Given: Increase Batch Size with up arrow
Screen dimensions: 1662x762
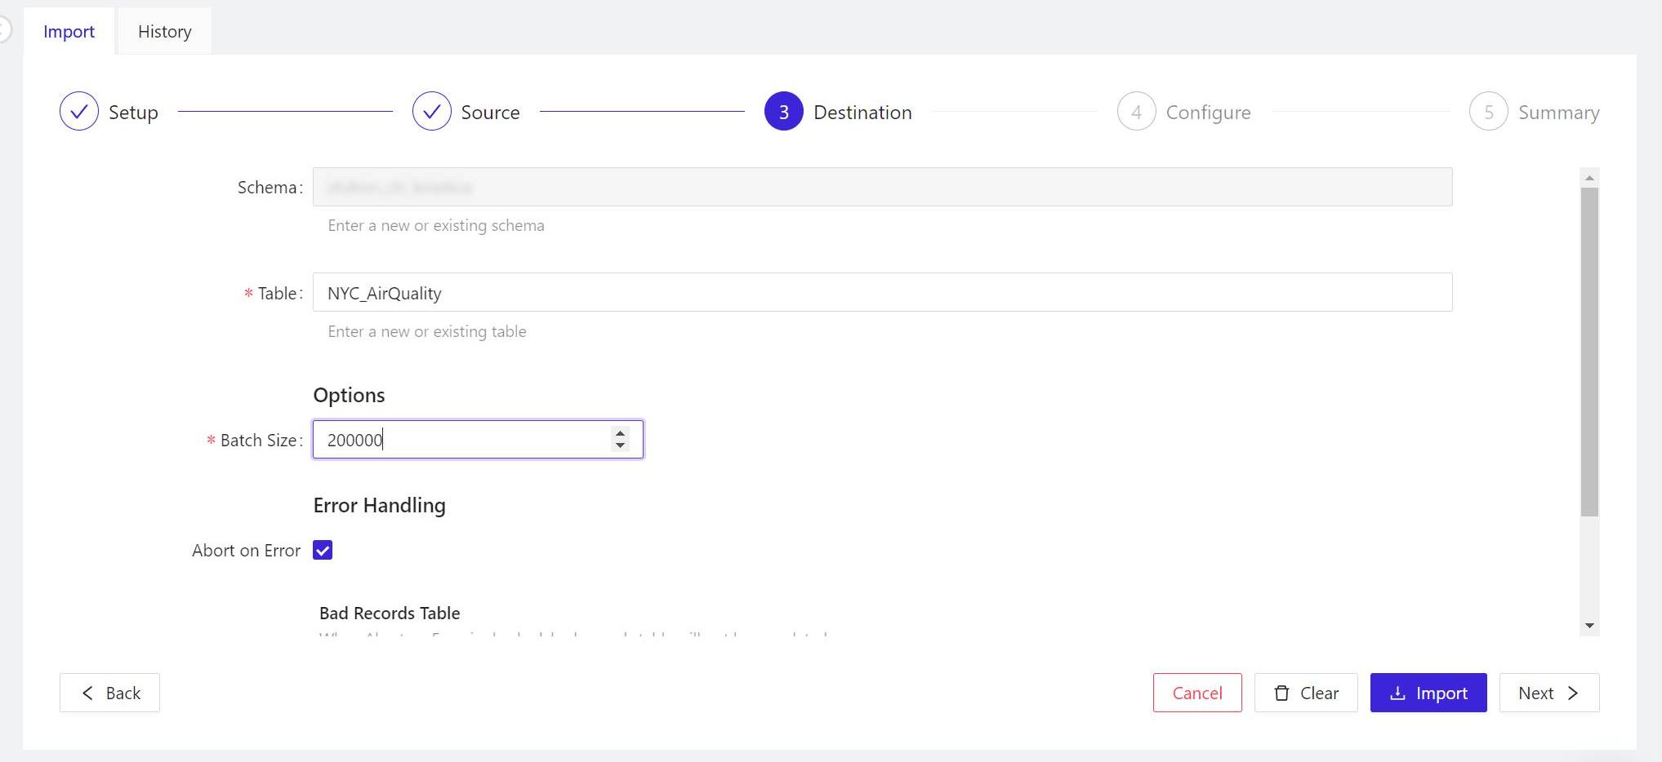Looking at the screenshot, I should 620,433.
